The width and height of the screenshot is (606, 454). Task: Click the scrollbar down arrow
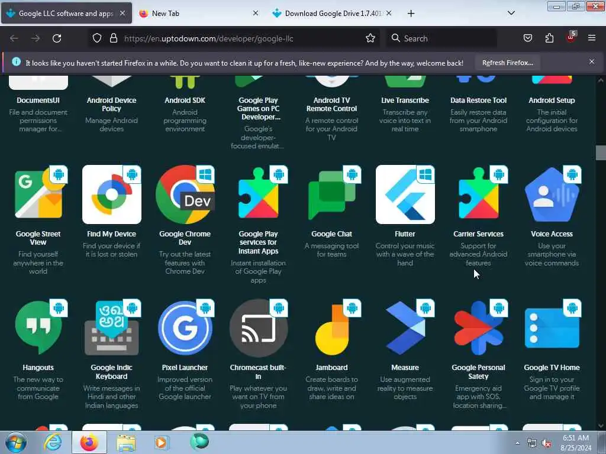click(601, 426)
